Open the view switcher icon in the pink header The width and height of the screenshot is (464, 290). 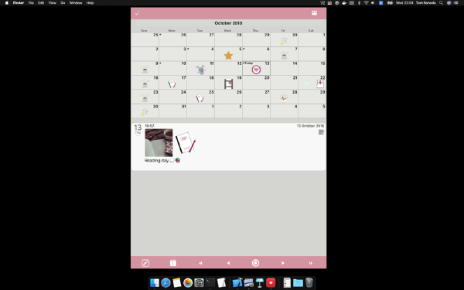[314, 13]
